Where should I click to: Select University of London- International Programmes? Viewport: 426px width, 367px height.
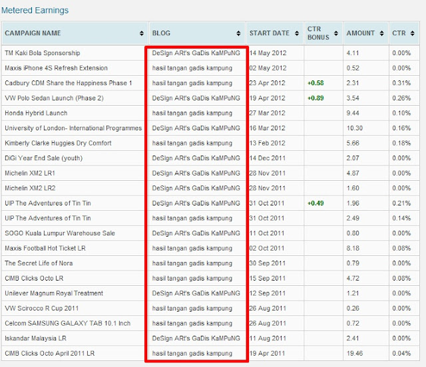point(73,128)
